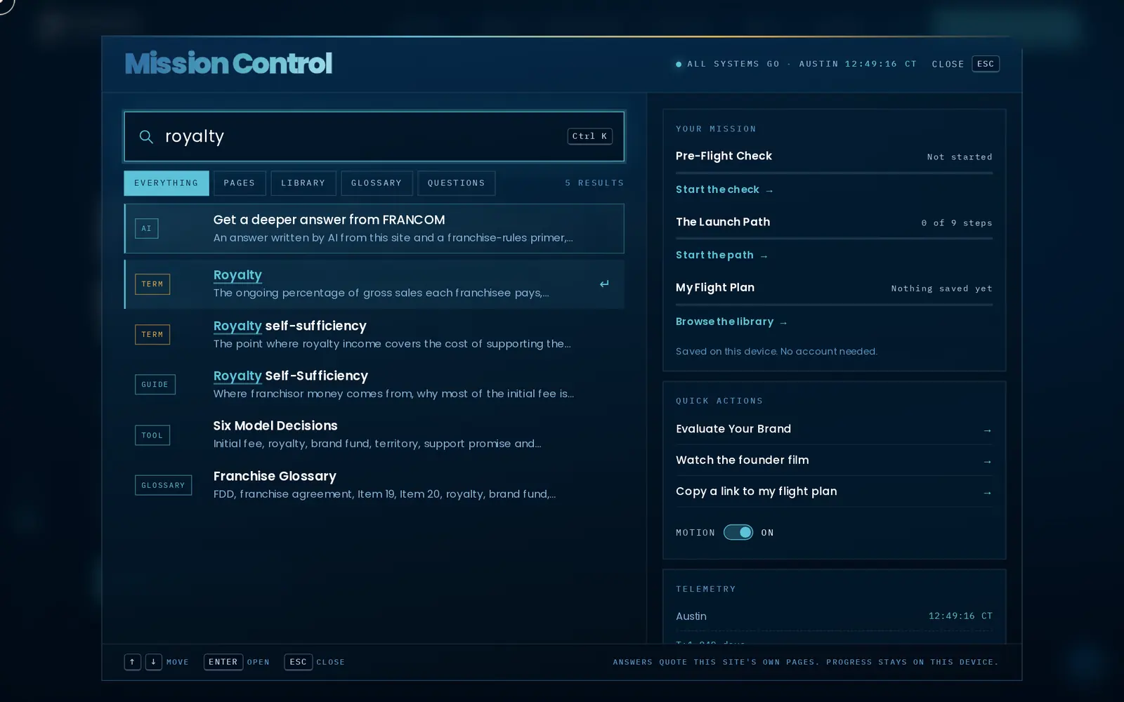Click Watch the founder film text
Image resolution: width=1124 pixels, height=702 pixels.
click(742, 461)
